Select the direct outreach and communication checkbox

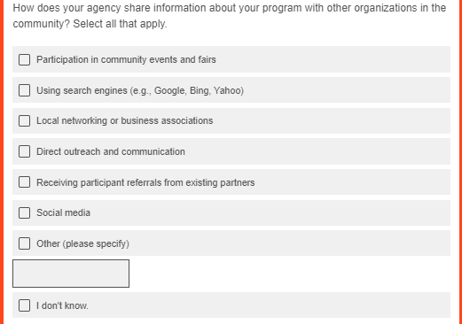pyautogui.click(x=24, y=151)
